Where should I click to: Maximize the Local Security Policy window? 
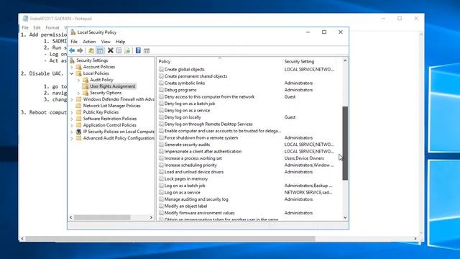(324, 32)
